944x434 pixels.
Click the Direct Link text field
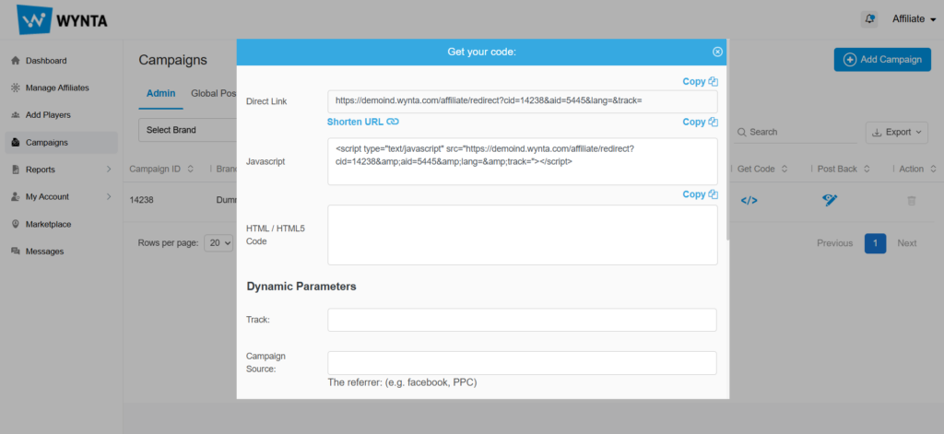(x=523, y=101)
